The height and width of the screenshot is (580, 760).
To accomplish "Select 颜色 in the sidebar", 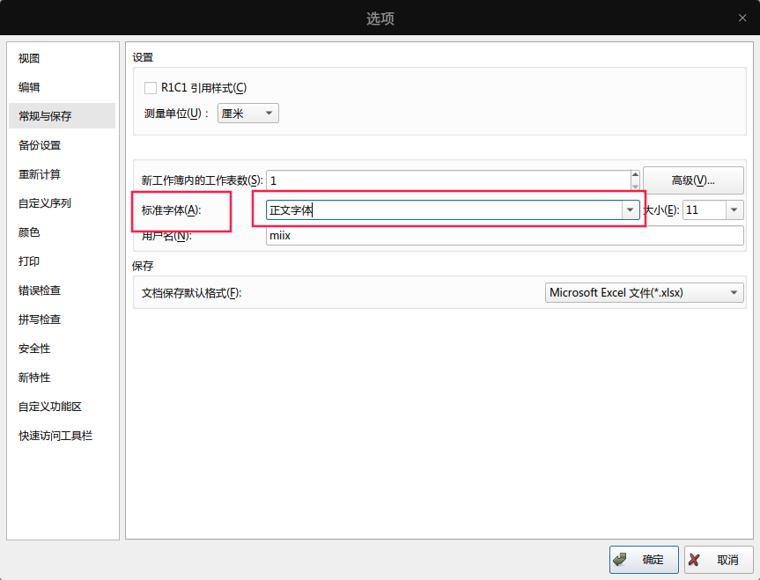I will pyautogui.click(x=29, y=232).
